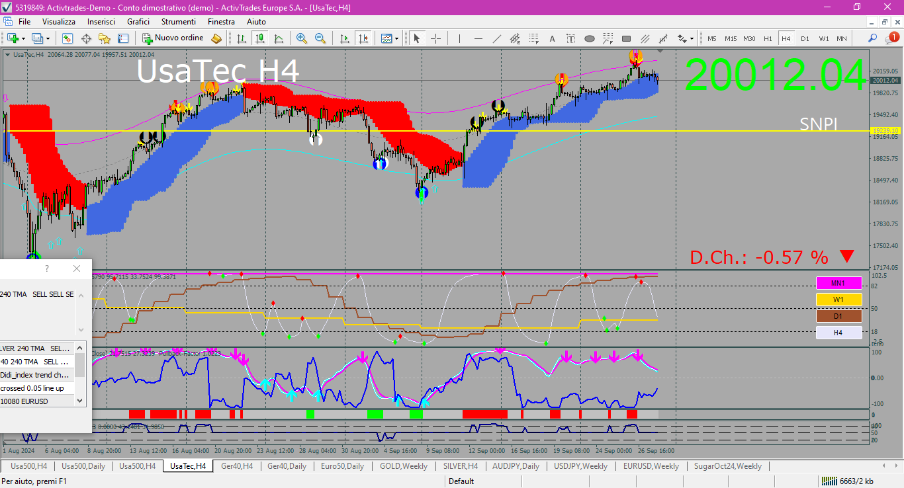The height and width of the screenshot is (488, 904).
Task: Toggle the Data Window crosshair-target icon
Action: 86,38
